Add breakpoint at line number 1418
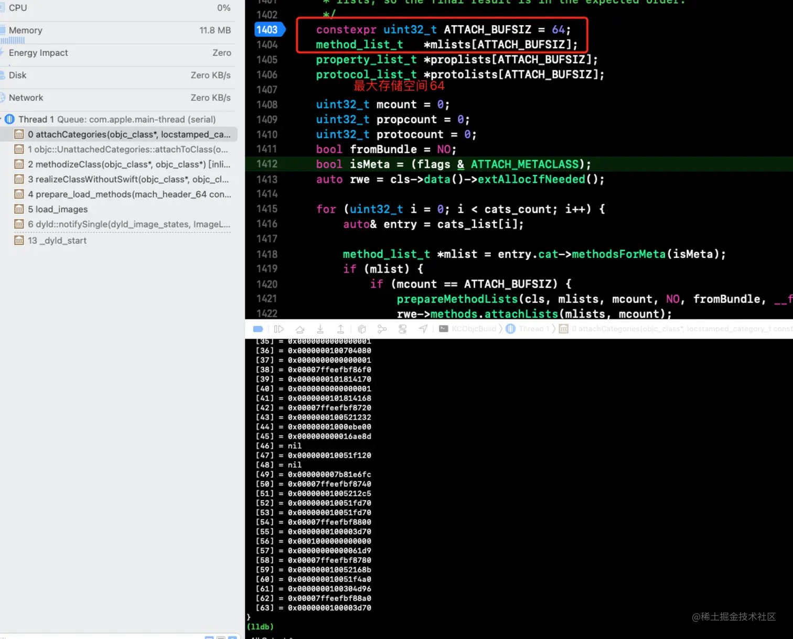 (x=267, y=254)
